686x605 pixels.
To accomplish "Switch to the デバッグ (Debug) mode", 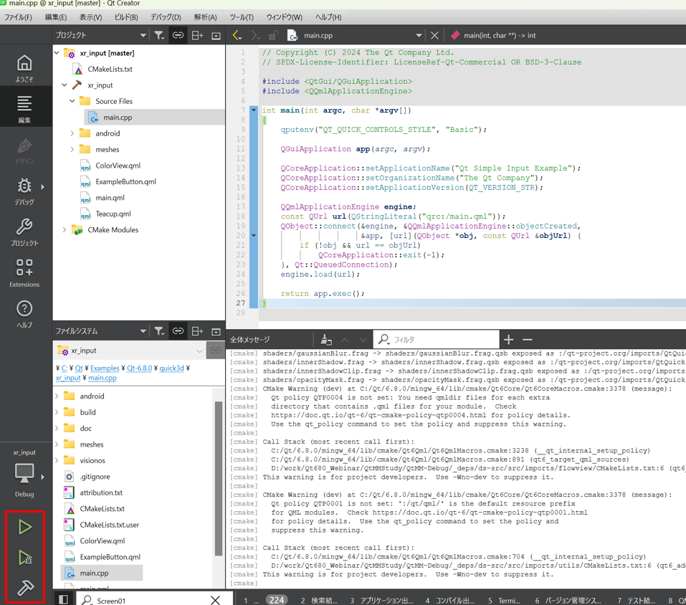I will click(x=24, y=191).
